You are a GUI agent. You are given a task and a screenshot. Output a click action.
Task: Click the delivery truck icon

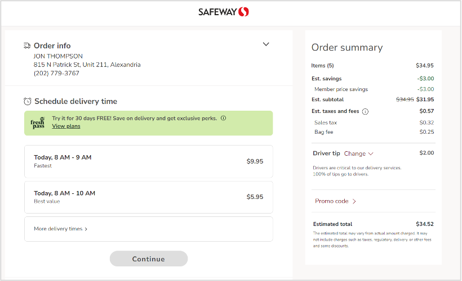(x=27, y=46)
